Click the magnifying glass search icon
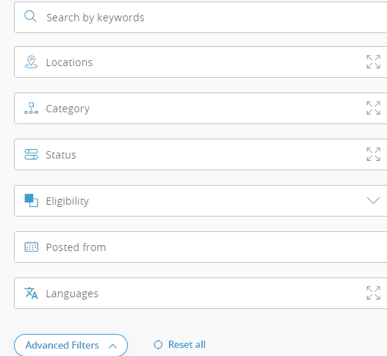This screenshot has height=356, width=387. 30,17
